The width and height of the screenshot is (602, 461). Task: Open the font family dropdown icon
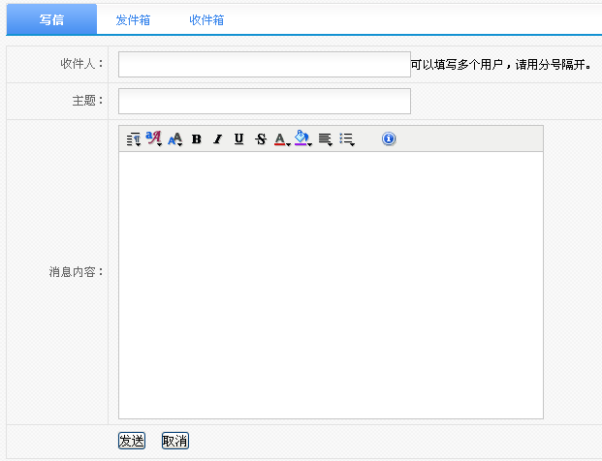[153, 139]
